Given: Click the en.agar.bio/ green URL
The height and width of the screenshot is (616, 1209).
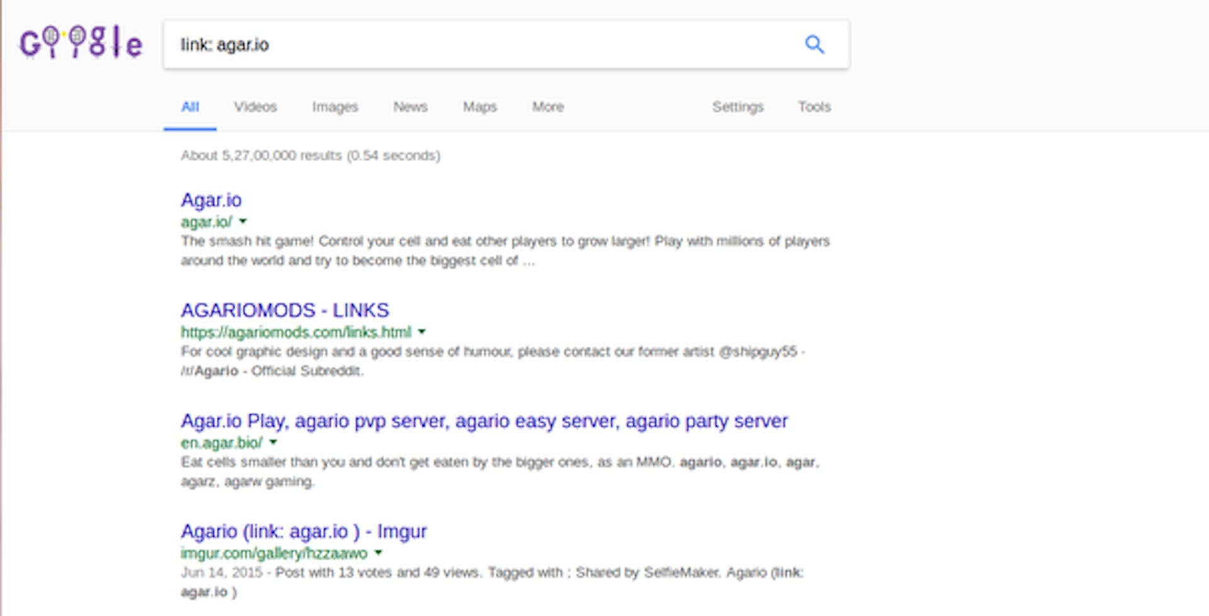Looking at the screenshot, I should (x=222, y=443).
